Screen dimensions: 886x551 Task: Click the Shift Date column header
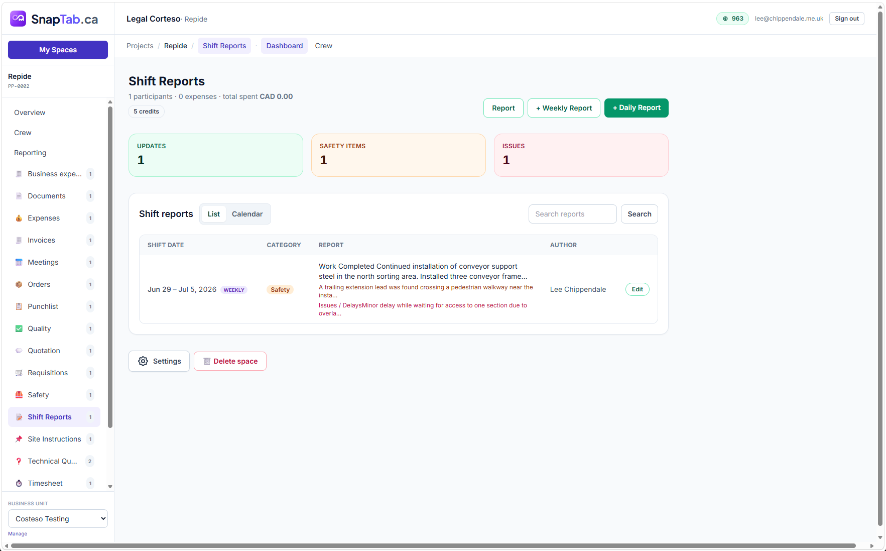coord(166,245)
